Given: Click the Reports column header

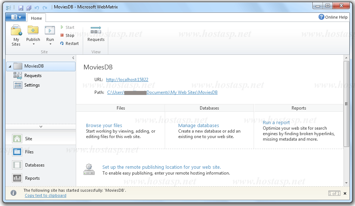Looking at the screenshot, I should 299,108.
